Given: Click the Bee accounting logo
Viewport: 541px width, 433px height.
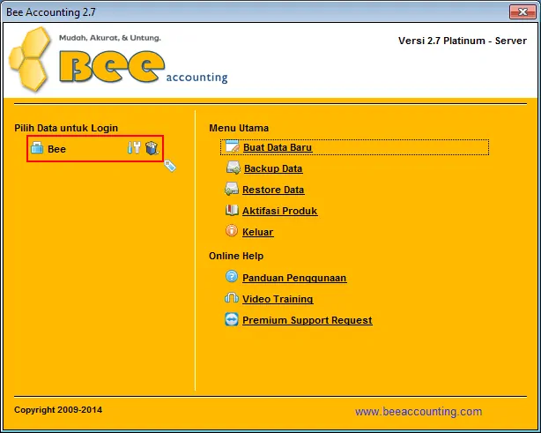Looking at the screenshot, I should (118, 59).
